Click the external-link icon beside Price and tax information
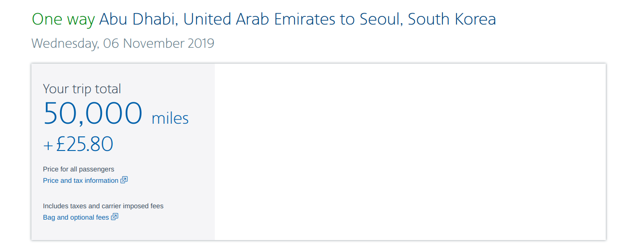Image resolution: width=634 pixels, height=246 pixels. pyautogui.click(x=124, y=180)
